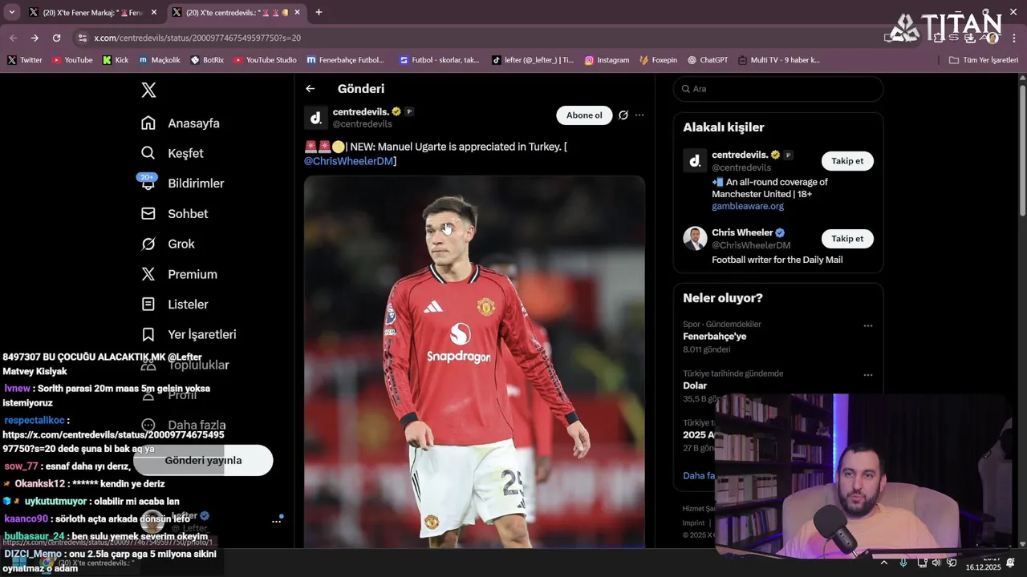This screenshot has height=577, width=1027.
Task: Open Sohbet messages
Action: pyautogui.click(x=175, y=214)
